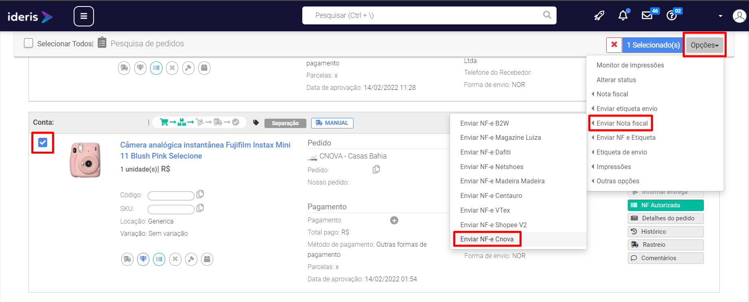
Task: Click truck icon in the 11:28 order row
Action: pos(124,68)
